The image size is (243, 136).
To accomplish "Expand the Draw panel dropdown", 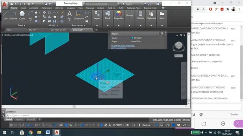I will pyautogui.click(x=21, y=25).
